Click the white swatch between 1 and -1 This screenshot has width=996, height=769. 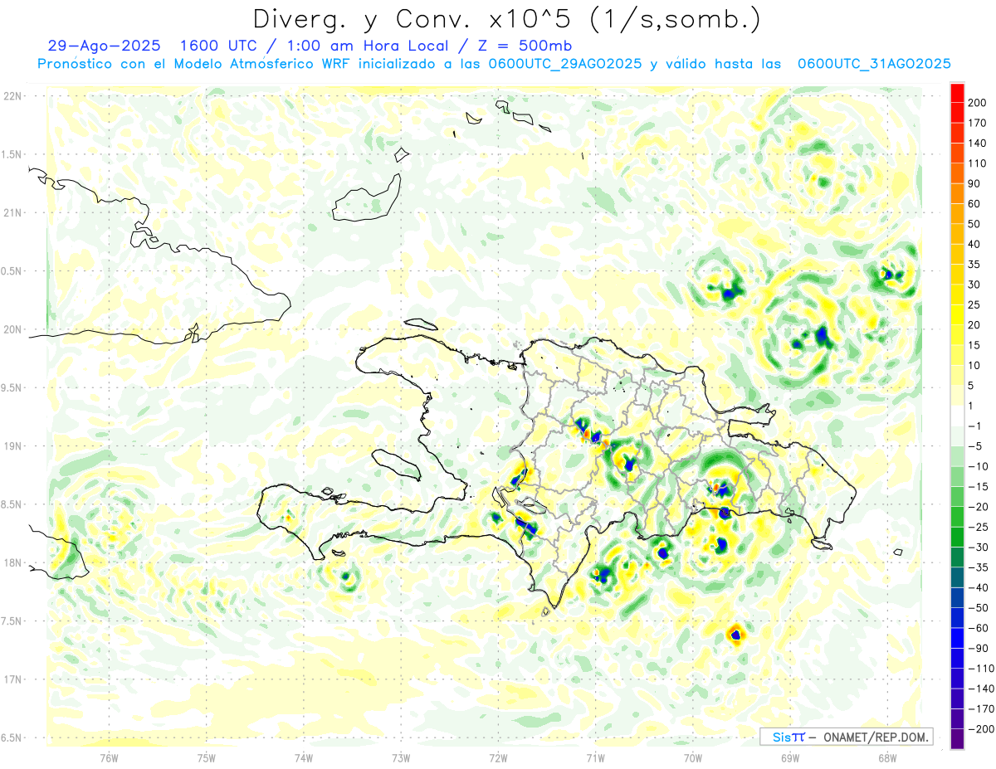(x=957, y=416)
